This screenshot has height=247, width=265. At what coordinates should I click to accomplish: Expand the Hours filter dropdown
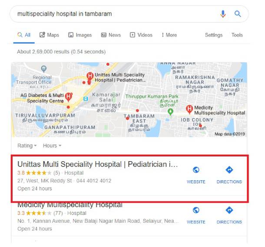coord(52,146)
